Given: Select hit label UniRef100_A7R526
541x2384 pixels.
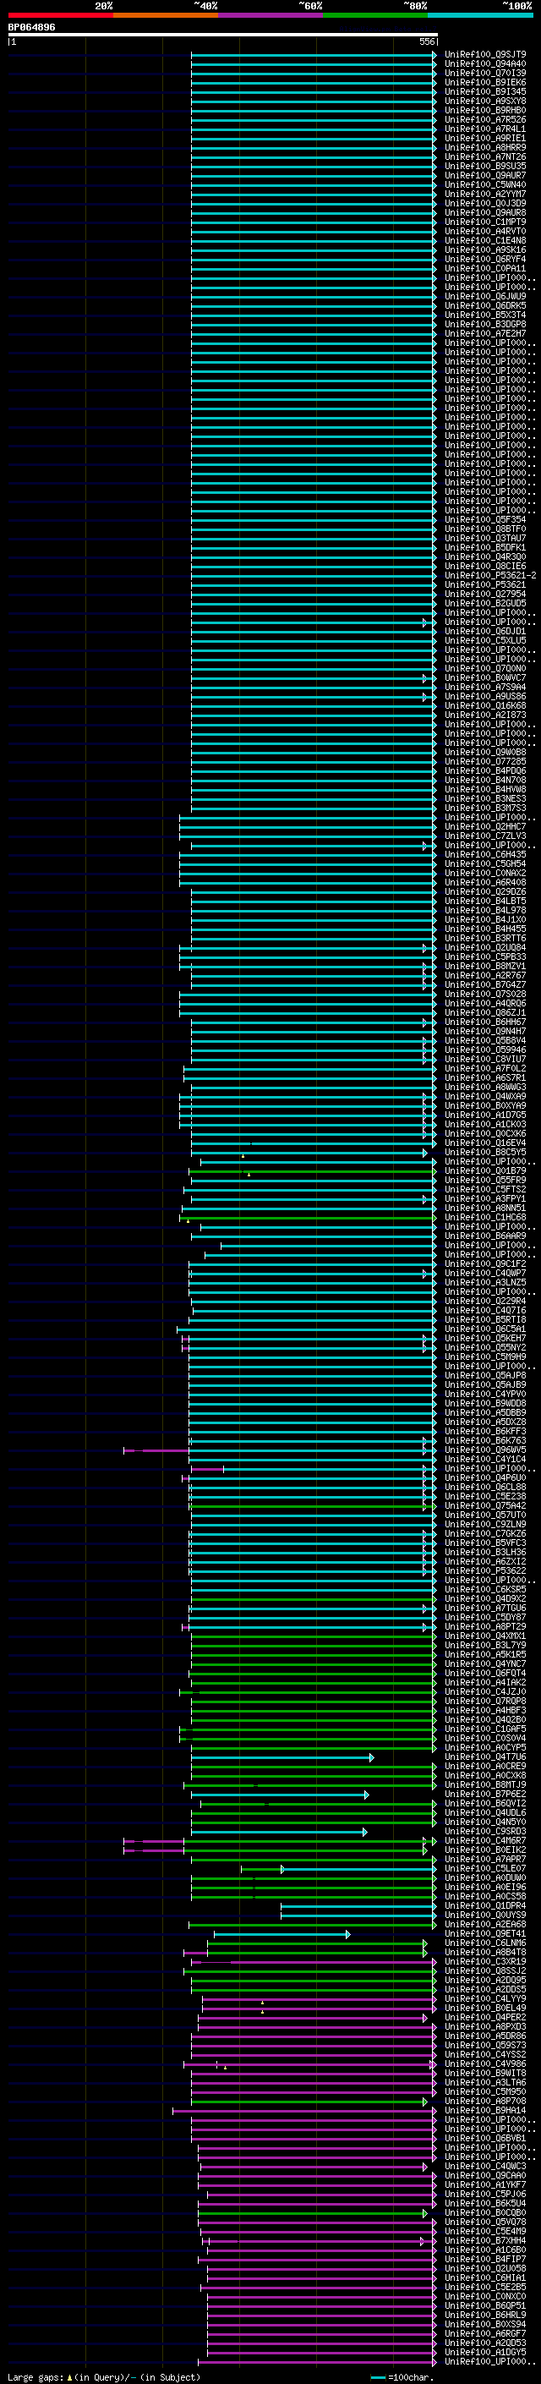Looking at the screenshot, I should click(485, 119).
